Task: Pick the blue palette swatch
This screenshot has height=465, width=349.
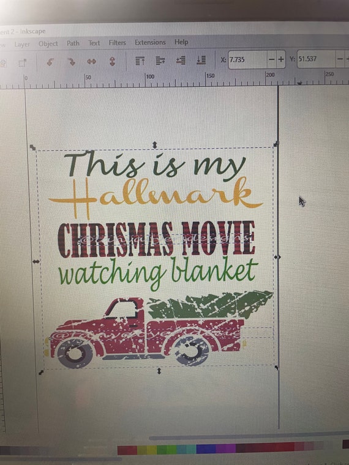Action: [x=206, y=448]
